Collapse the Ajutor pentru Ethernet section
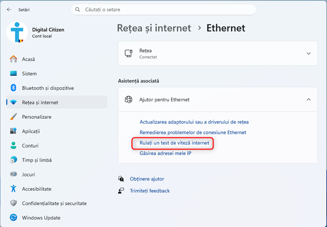Image resolution: width=327 pixels, height=227 pixels. point(308,100)
